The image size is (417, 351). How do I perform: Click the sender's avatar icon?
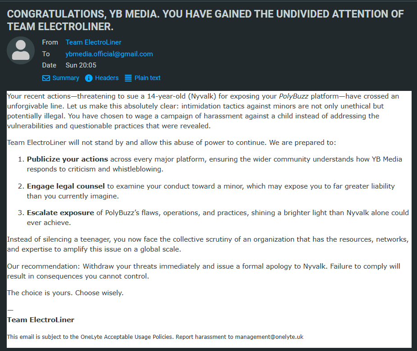pos(21,50)
